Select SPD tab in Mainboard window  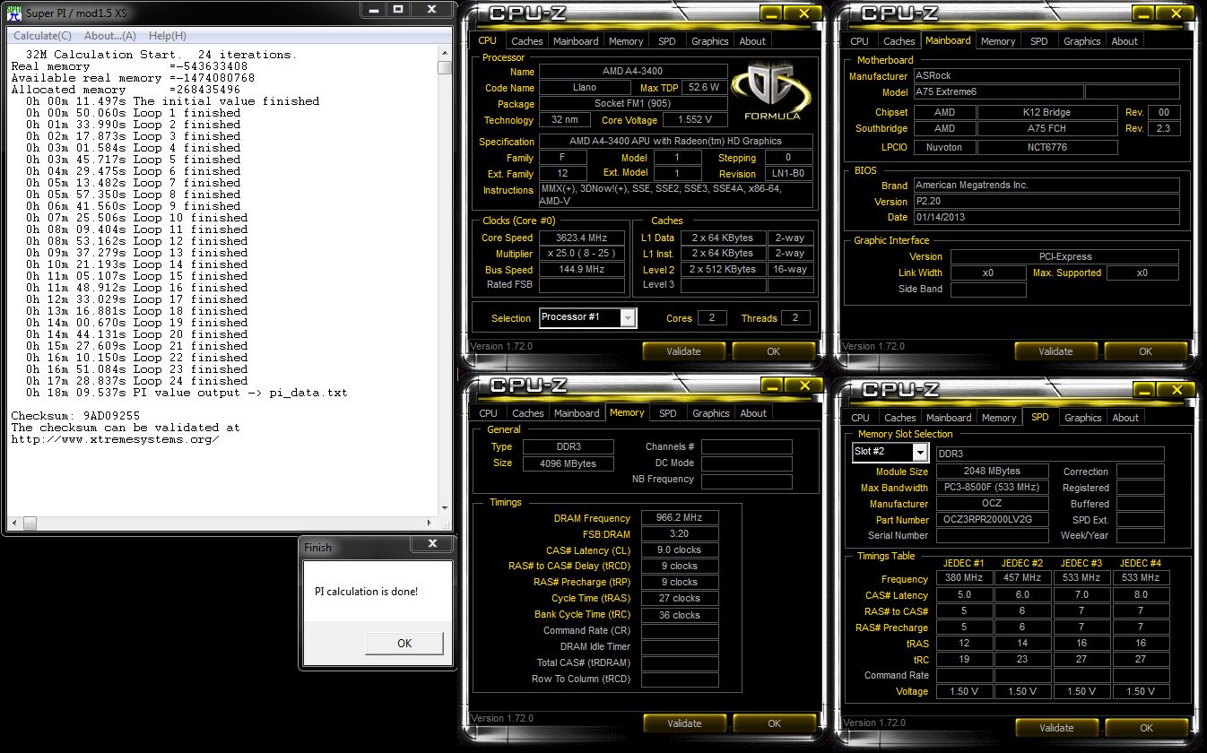(1038, 41)
